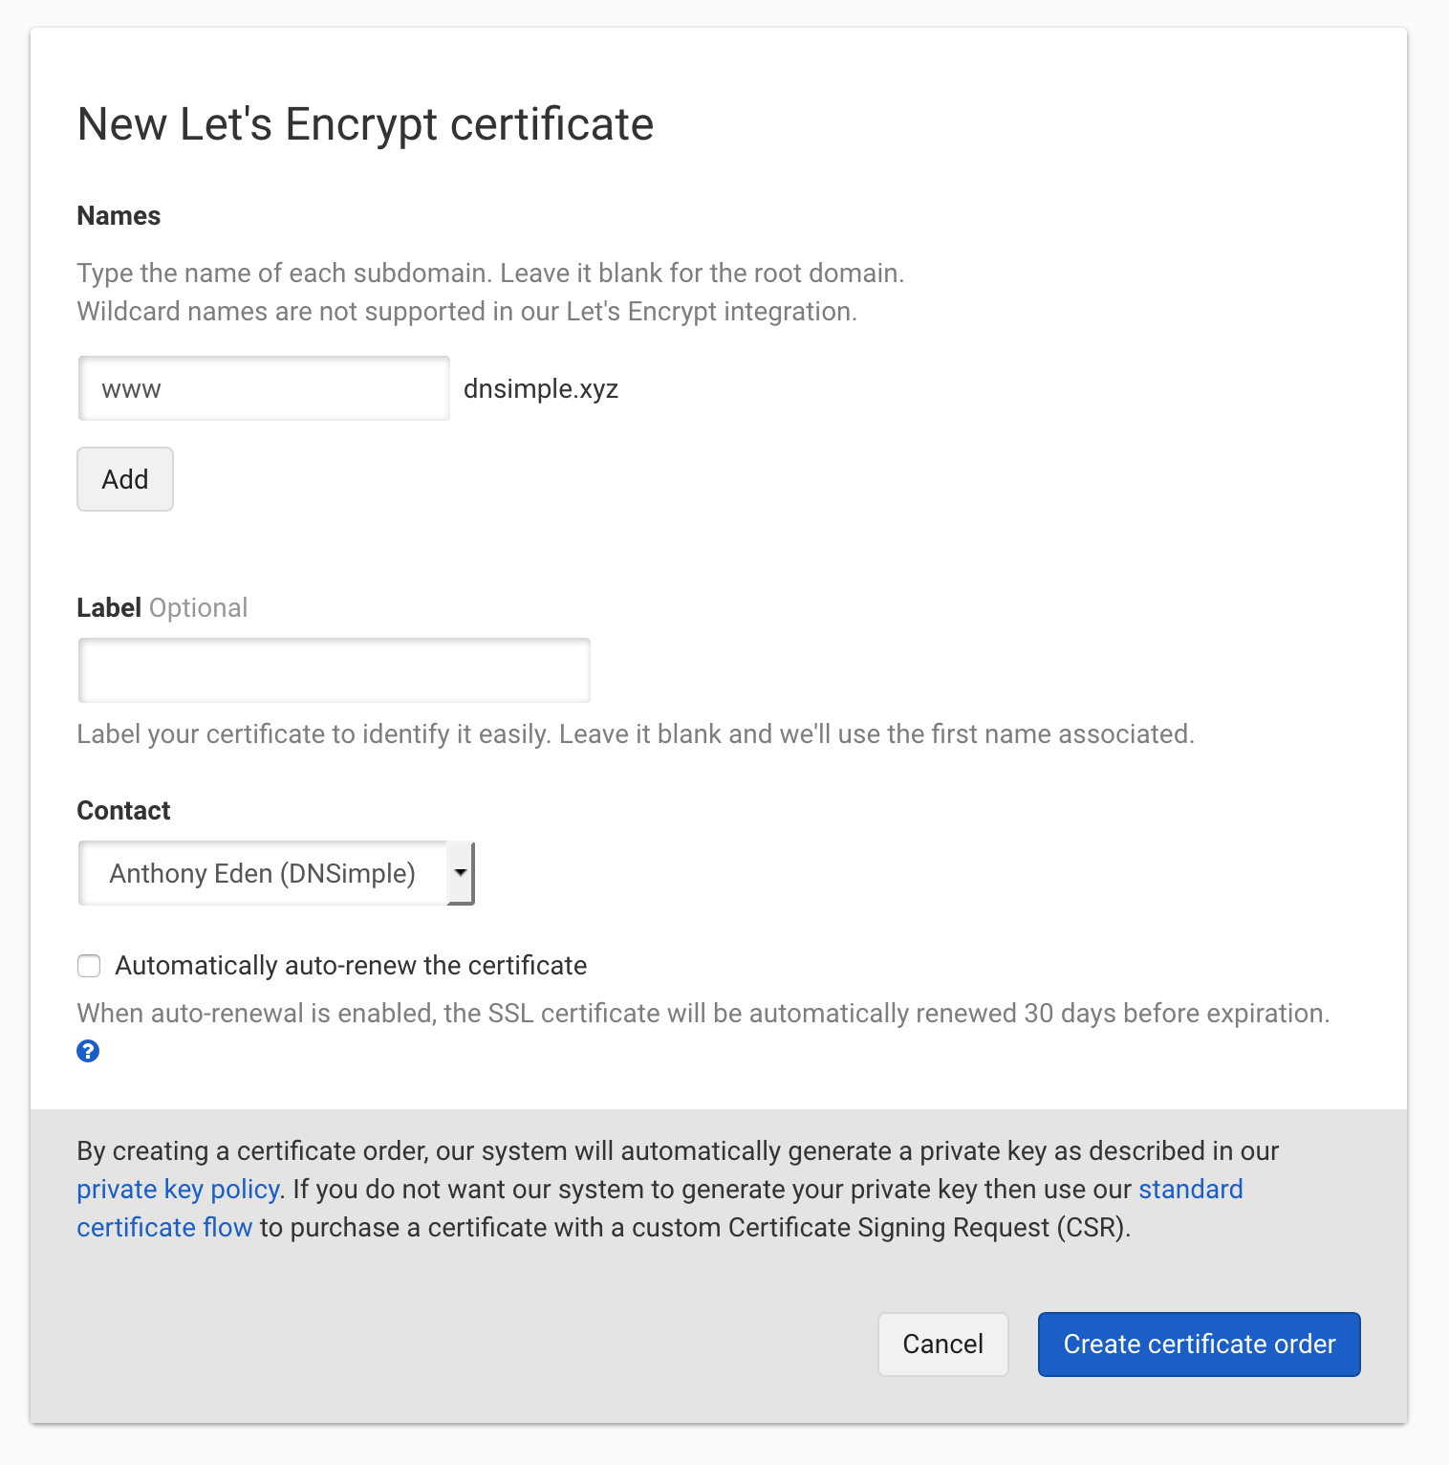
Task: Open the Contact dropdown showing Anthony Eden
Action: (263, 873)
